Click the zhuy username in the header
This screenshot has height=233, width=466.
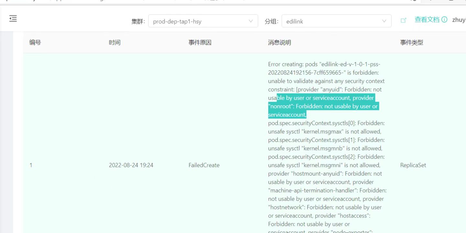coord(459,20)
